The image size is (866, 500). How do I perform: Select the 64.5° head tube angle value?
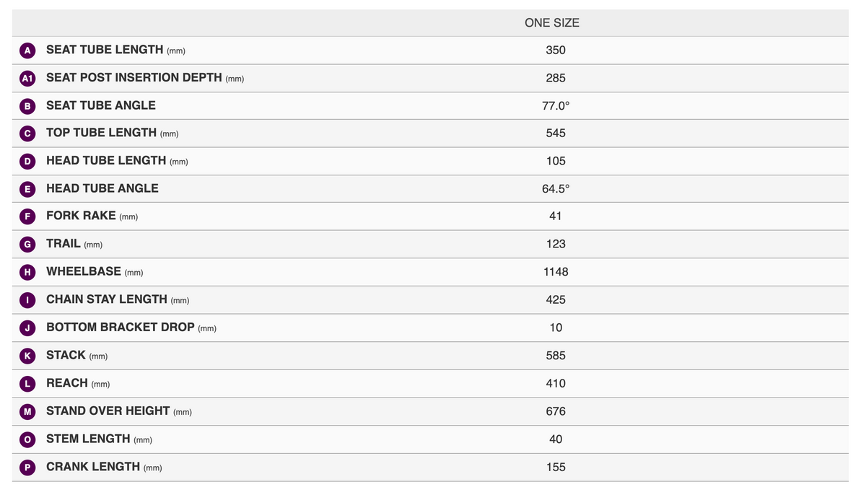556,188
